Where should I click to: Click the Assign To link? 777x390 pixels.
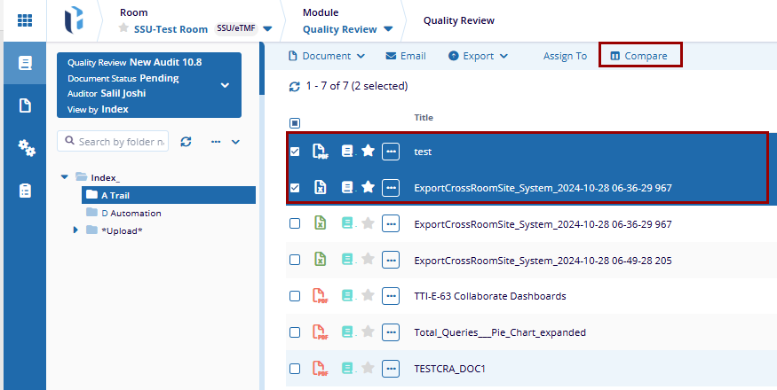[565, 56]
